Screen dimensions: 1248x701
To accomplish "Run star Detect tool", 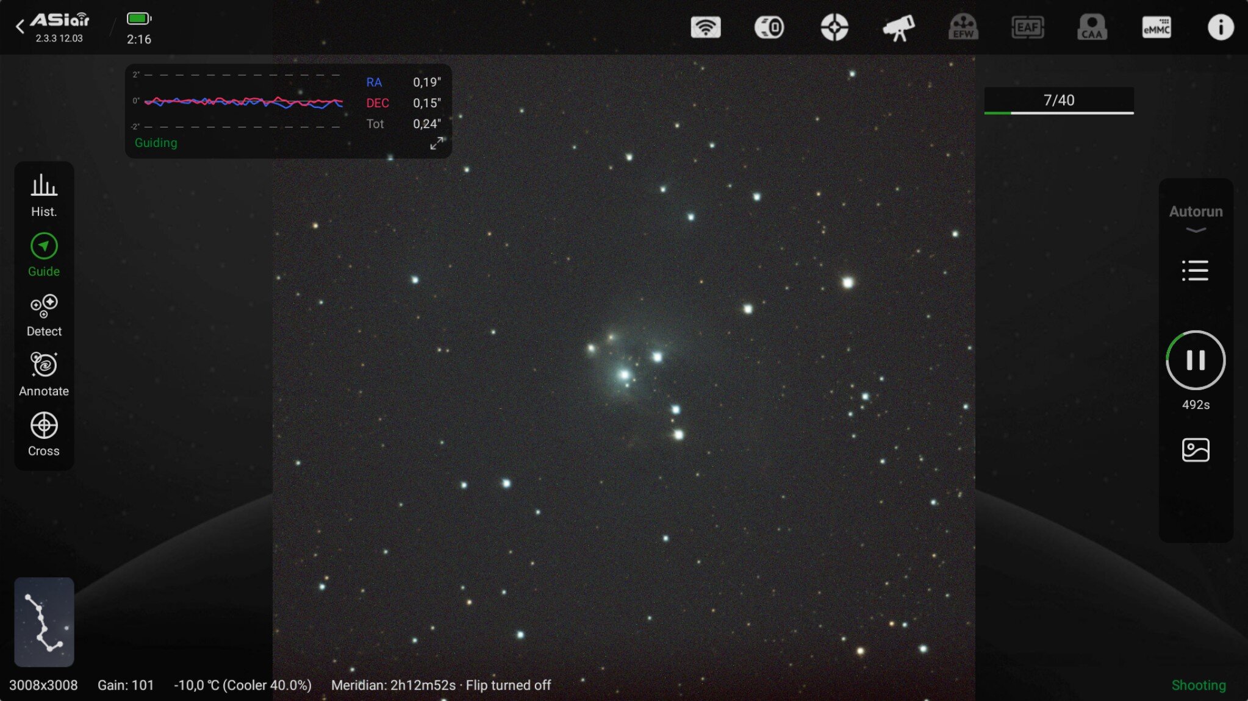I will (x=44, y=315).
